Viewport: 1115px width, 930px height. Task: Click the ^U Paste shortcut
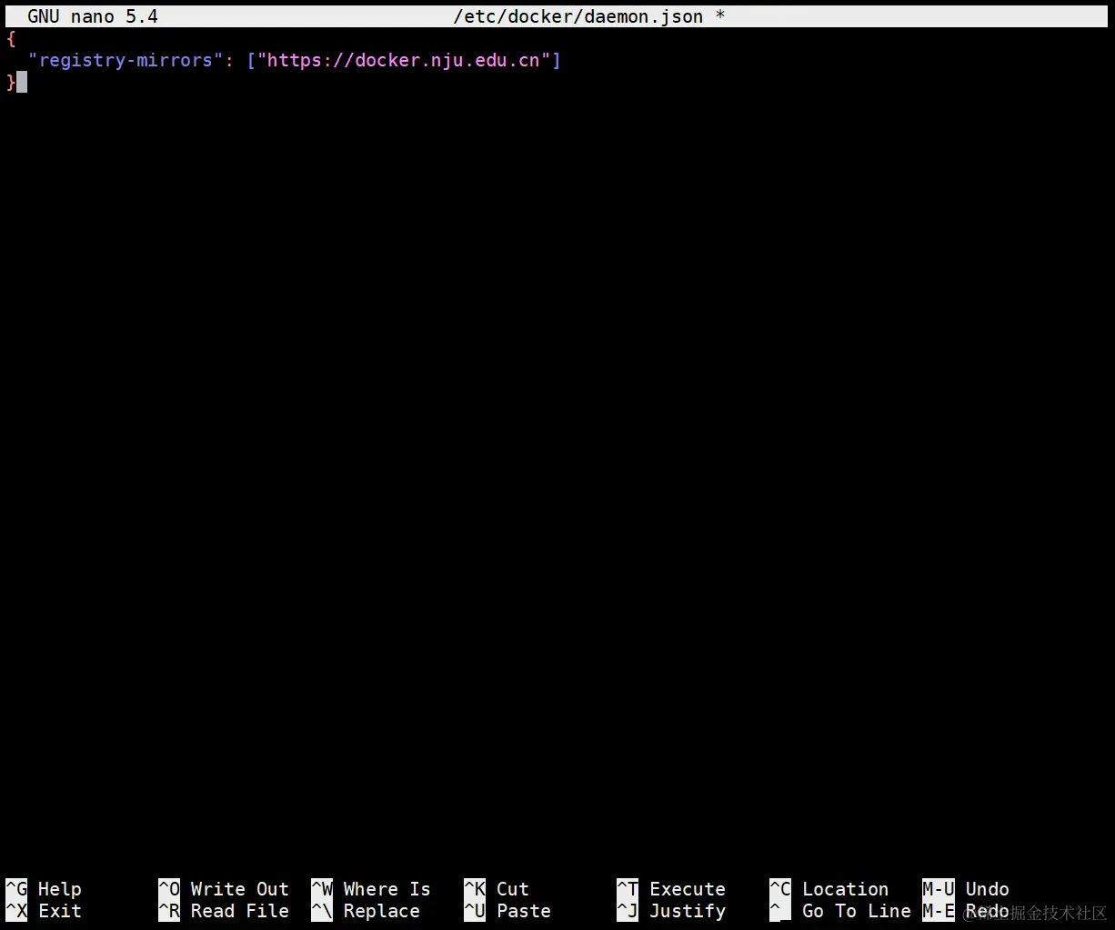(507, 911)
